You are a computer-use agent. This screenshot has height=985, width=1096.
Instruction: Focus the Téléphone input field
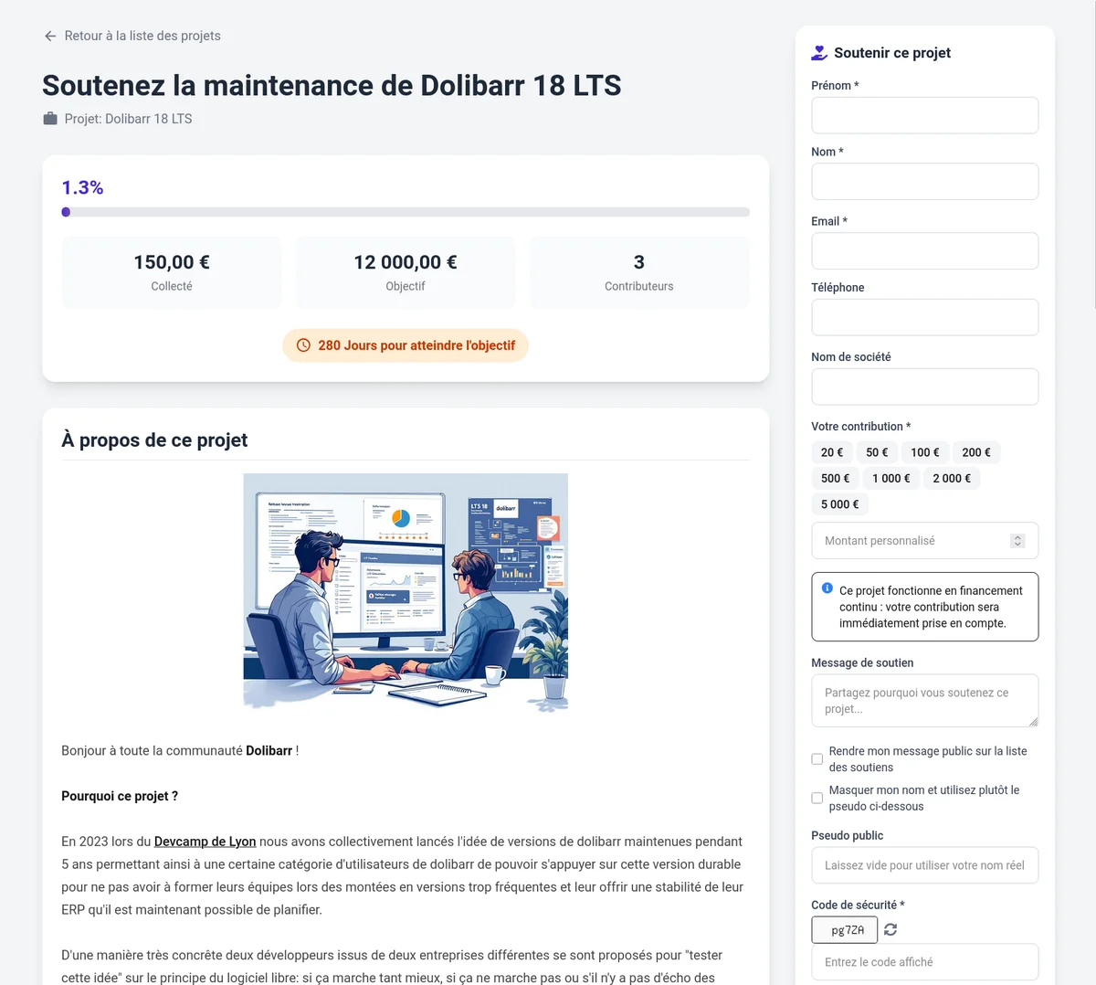click(x=924, y=317)
